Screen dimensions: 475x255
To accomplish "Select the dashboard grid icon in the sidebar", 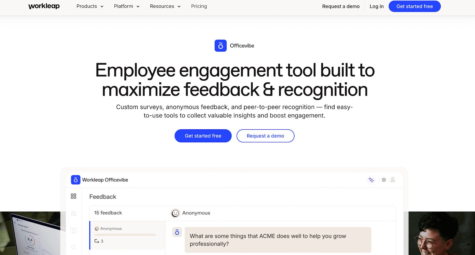I will 74,196.
